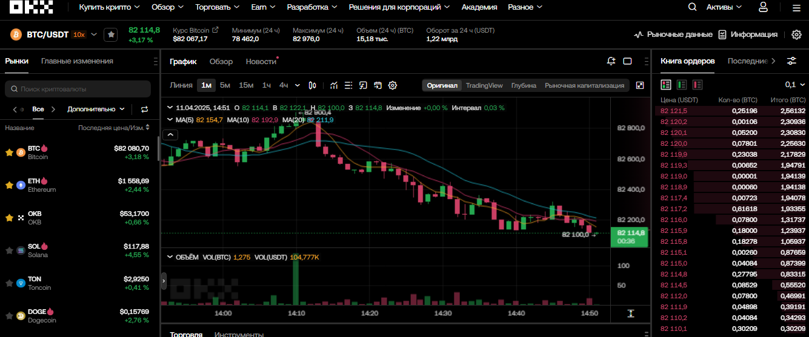809x337 pixels.
Task: Open the candlestick chart type icon
Action: coord(313,85)
